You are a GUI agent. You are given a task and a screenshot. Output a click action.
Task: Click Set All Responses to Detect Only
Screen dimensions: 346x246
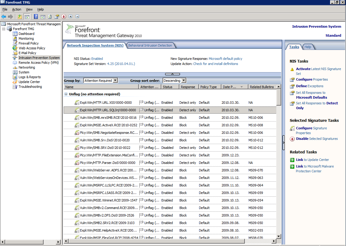coord(317,106)
